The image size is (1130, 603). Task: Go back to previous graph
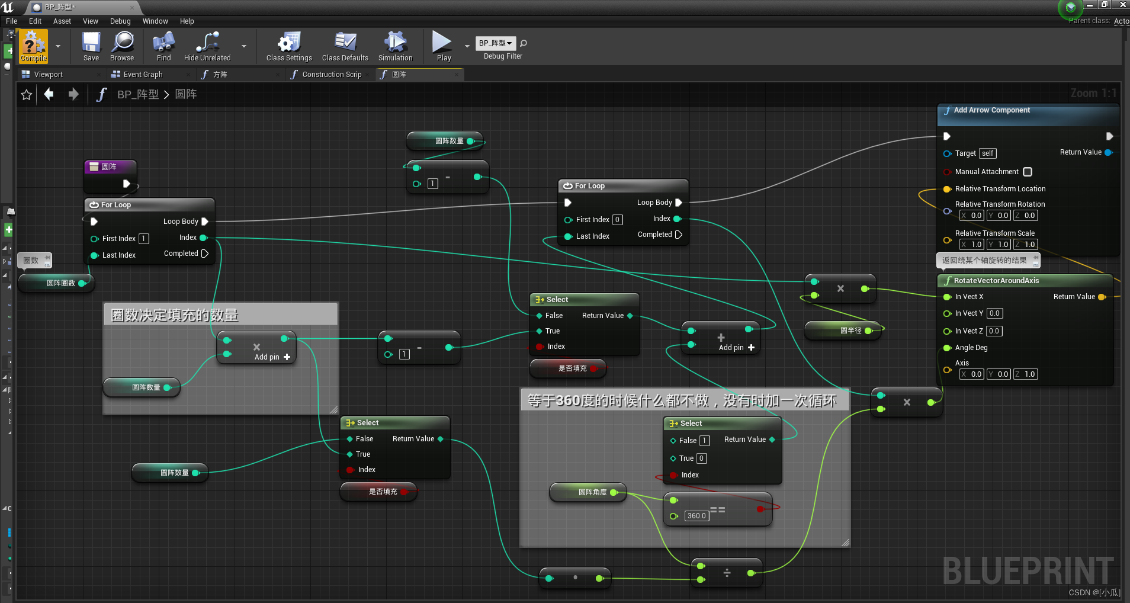point(49,94)
